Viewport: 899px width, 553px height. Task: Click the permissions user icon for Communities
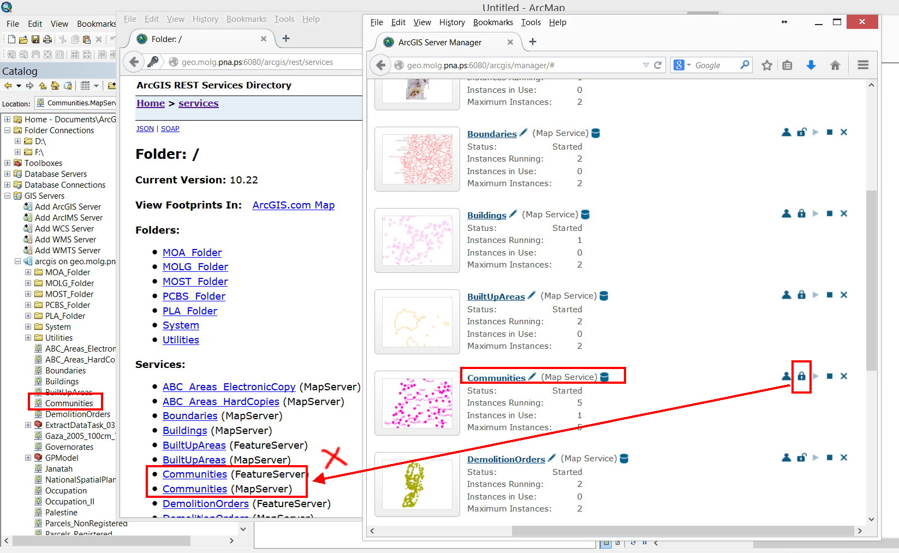[787, 376]
